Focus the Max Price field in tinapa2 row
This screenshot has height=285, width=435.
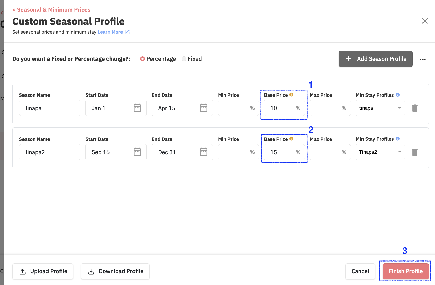point(330,152)
